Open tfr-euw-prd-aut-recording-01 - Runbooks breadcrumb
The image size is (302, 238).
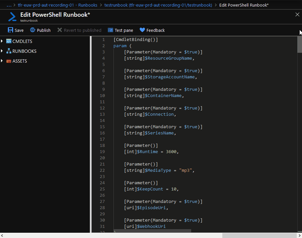pos(57,5)
